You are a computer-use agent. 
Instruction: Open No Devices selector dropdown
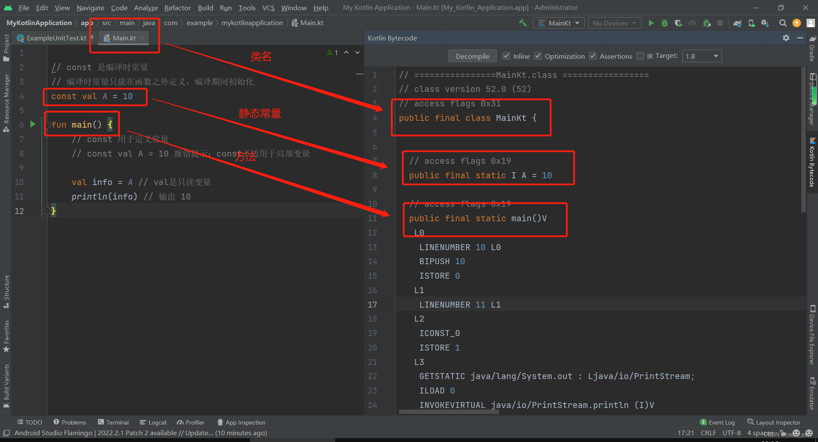tap(614, 23)
